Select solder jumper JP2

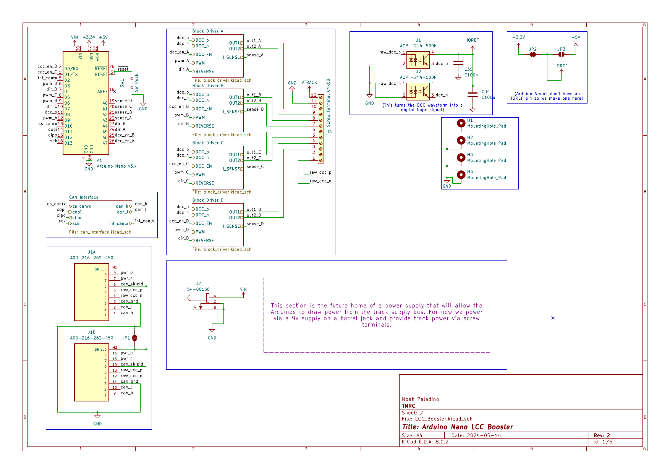tap(533, 54)
